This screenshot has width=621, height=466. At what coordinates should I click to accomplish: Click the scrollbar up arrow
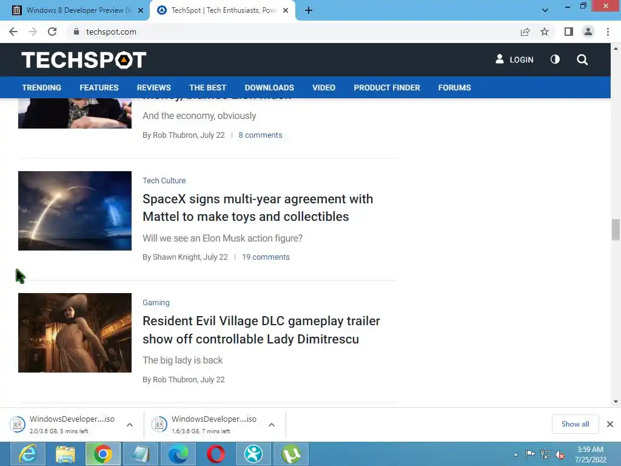pos(616,49)
